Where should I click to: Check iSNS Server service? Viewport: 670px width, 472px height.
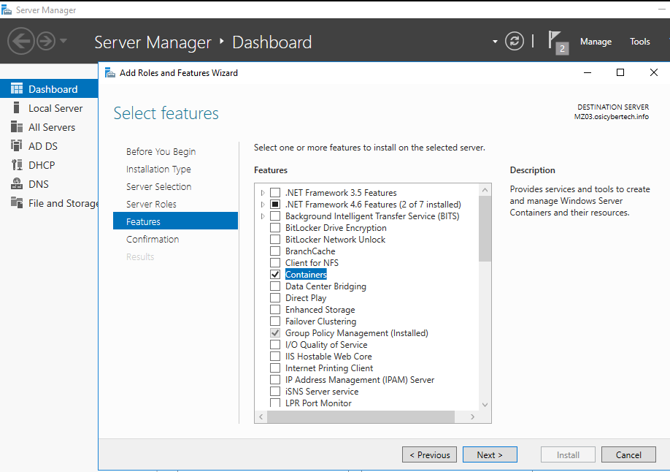coord(275,392)
